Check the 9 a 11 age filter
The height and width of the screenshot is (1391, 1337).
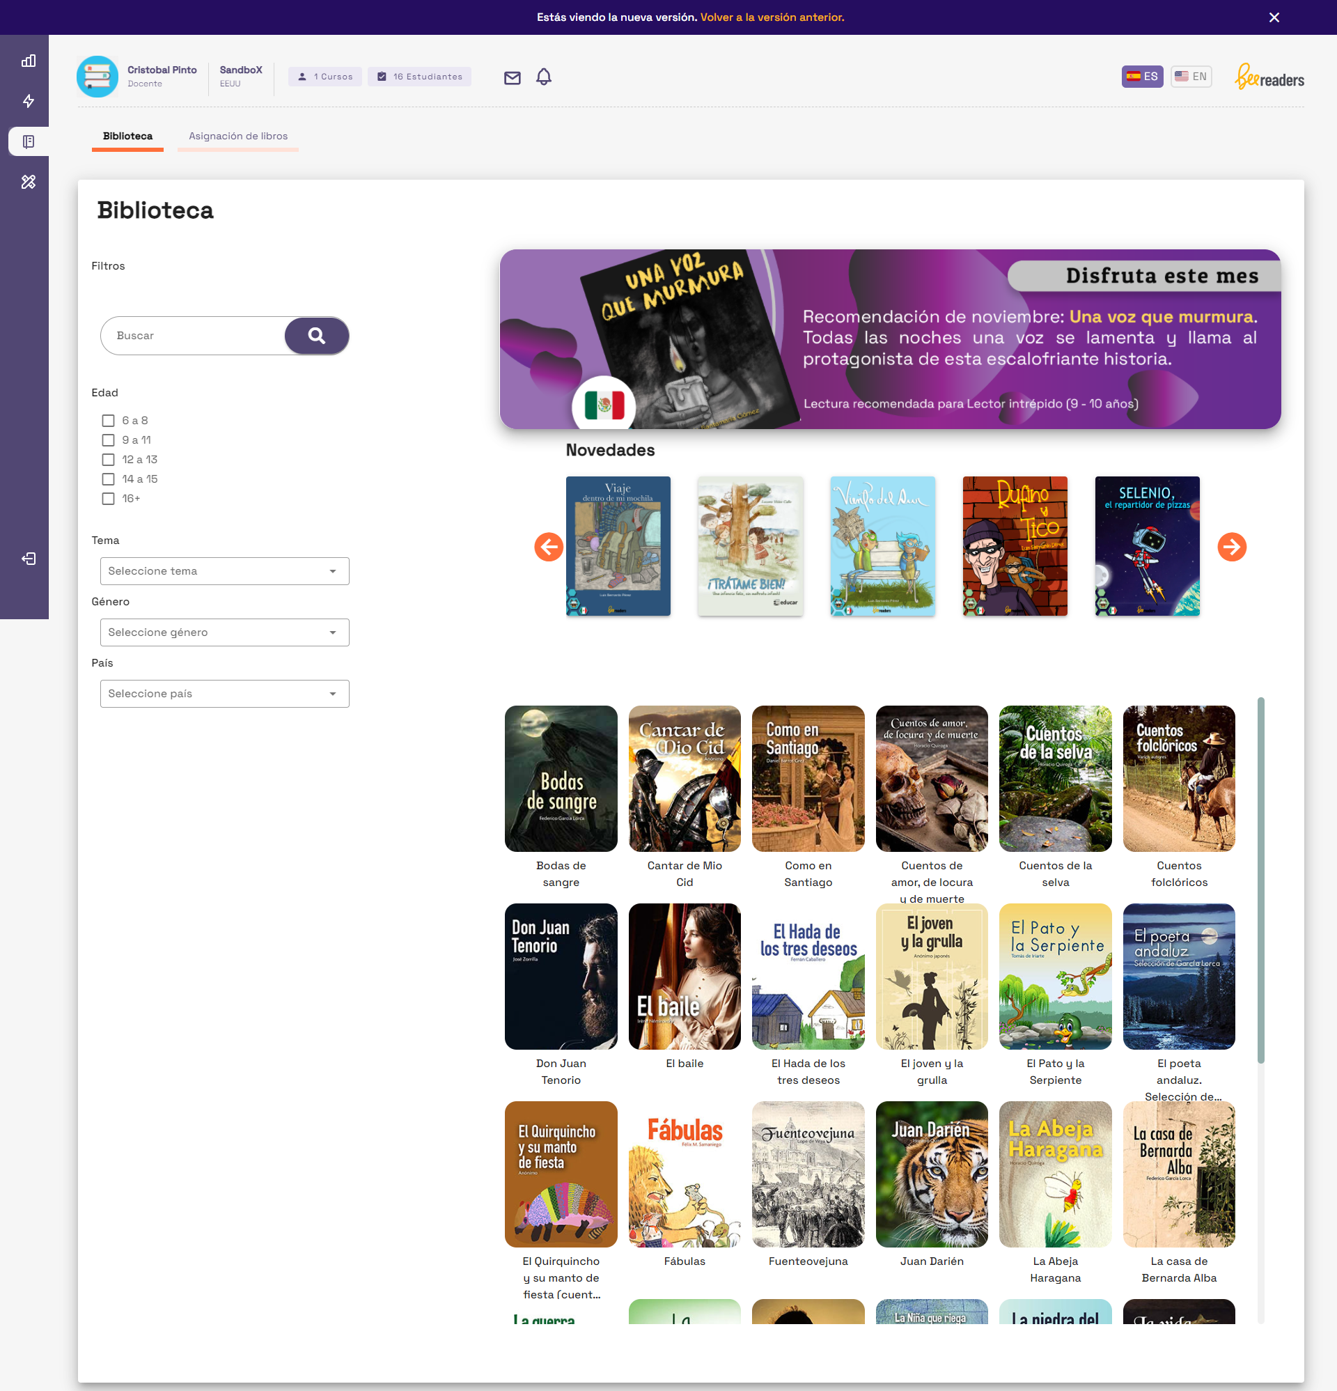pyautogui.click(x=108, y=440)
